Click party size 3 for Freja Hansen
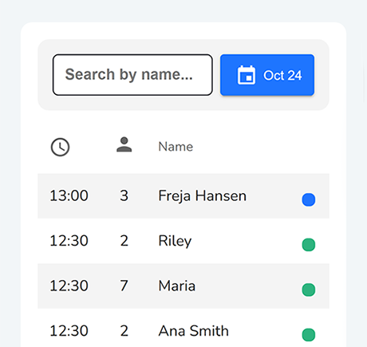Viewport: 367px width, 347px height. coord(124,195)
